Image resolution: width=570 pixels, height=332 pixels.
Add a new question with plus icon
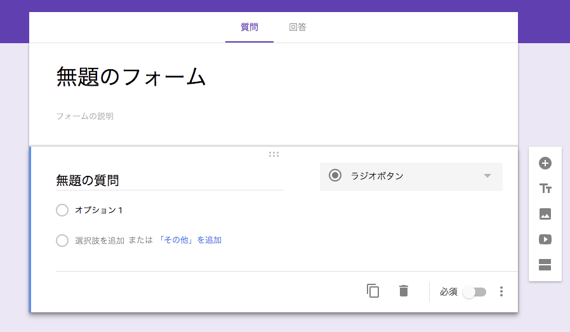[x=545, y=163]
